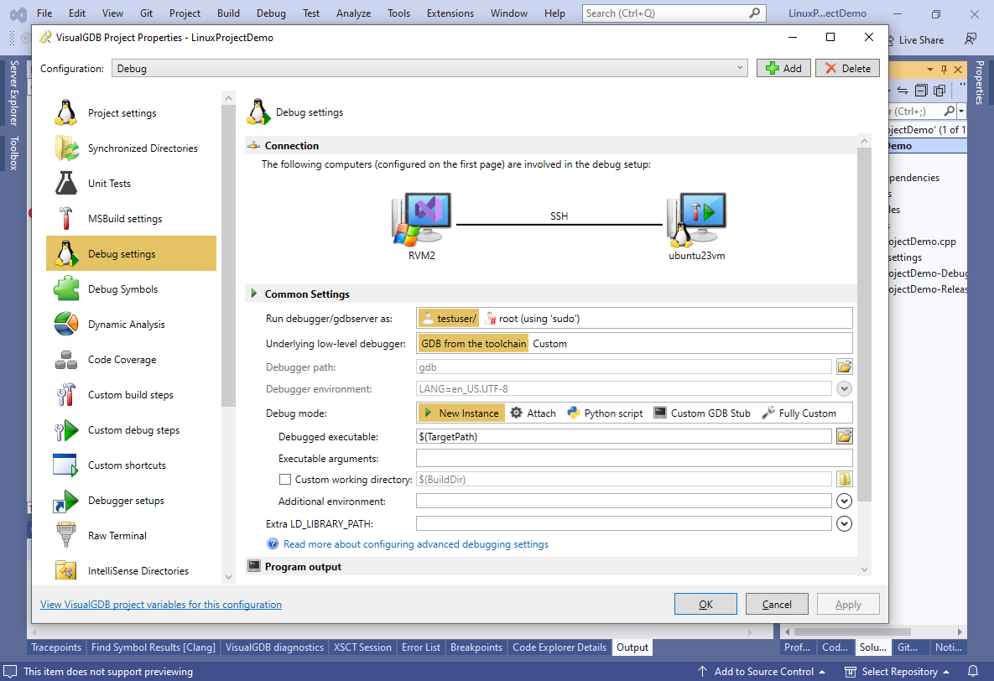The image size is (994, 681).
Task: Click the Live Share icon
Action: (890, 40)
